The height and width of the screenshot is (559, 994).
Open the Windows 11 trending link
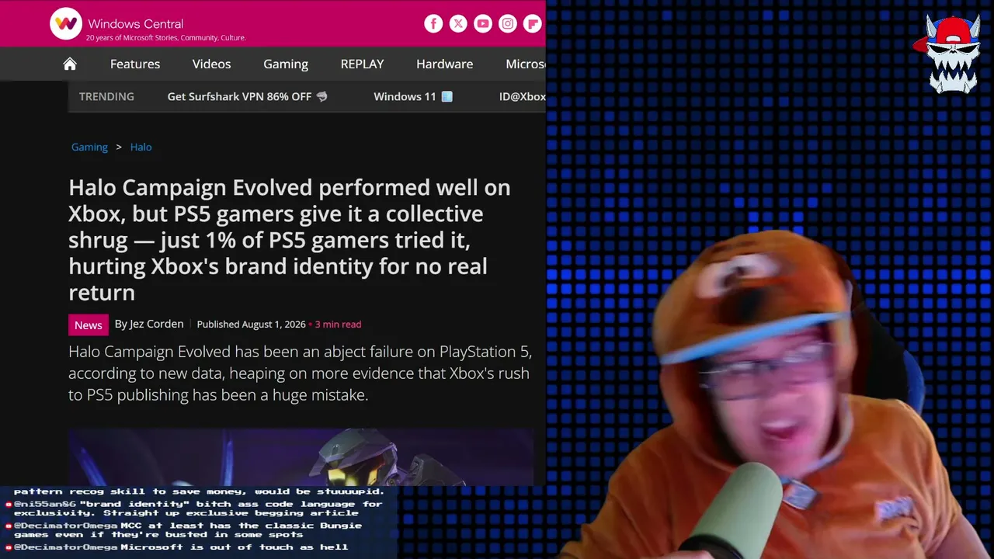pyautogui.click(x=412, y=96)
